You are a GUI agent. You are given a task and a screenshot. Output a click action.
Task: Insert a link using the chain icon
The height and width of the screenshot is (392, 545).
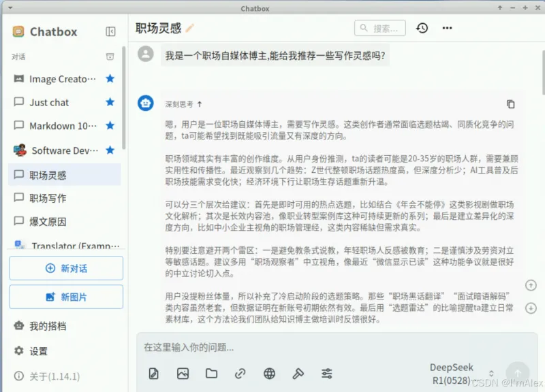pyautogui.click(x=240, y=373)
